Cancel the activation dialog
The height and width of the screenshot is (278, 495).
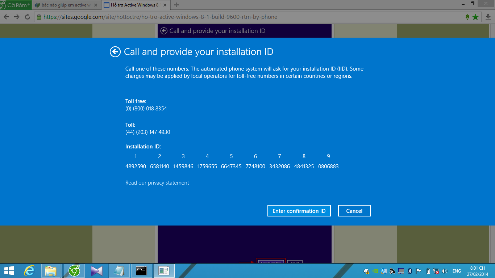pos(354,211)
